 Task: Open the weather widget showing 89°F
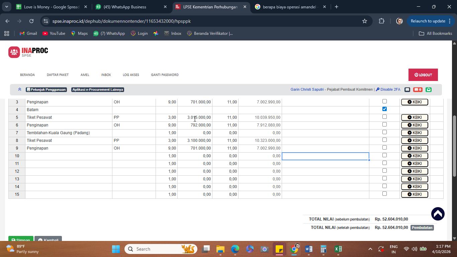[23, 249]
